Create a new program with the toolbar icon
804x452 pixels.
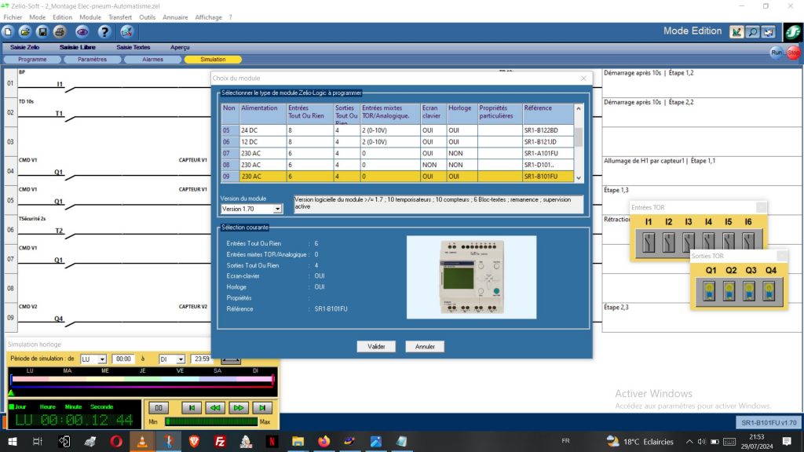(8, 31)
